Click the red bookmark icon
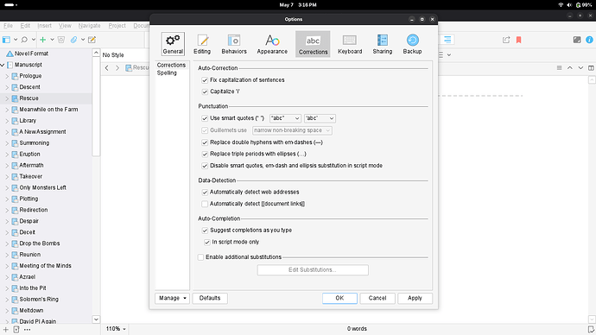The height and width of the screenshot is (335, 596). pyautogui.click(x=518, y=40)
